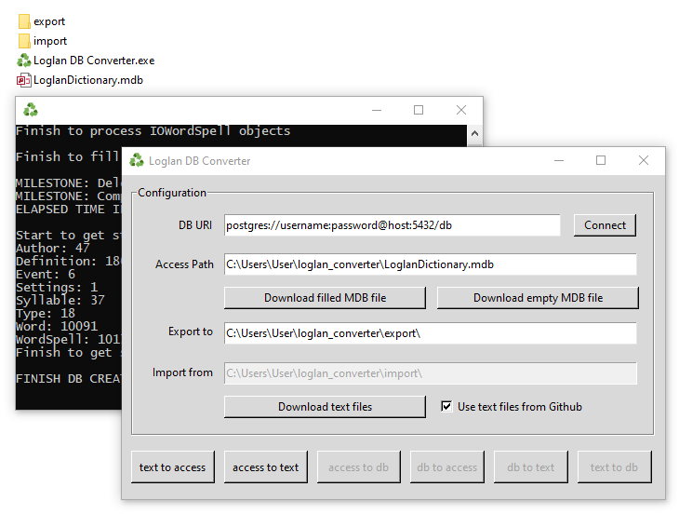
Task: Click console line 'Settings: 1'
Action: (x=57, y=287)
